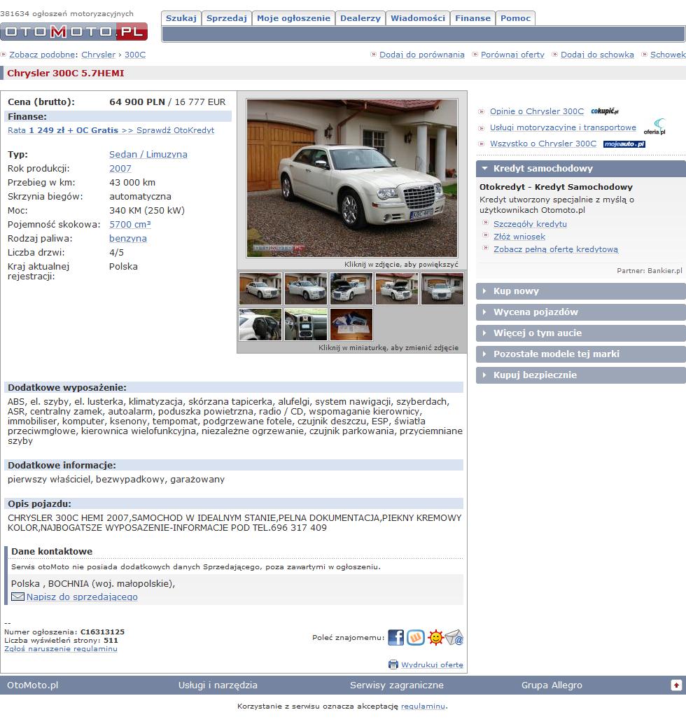Open Porównaj oferty link
This screenshot has width=686, height=724.
click(513, 55)
